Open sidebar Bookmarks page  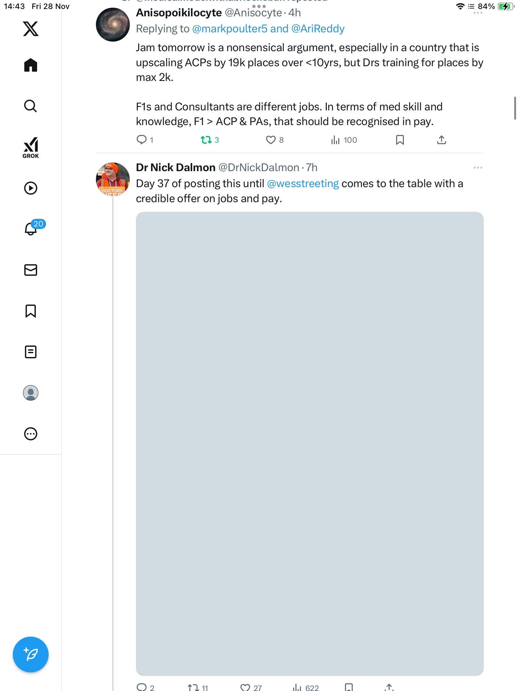tap(31, 311)
